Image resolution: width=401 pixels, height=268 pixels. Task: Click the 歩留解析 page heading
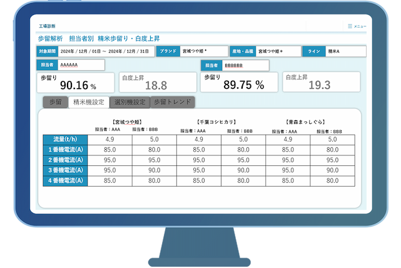coord(51,39)
